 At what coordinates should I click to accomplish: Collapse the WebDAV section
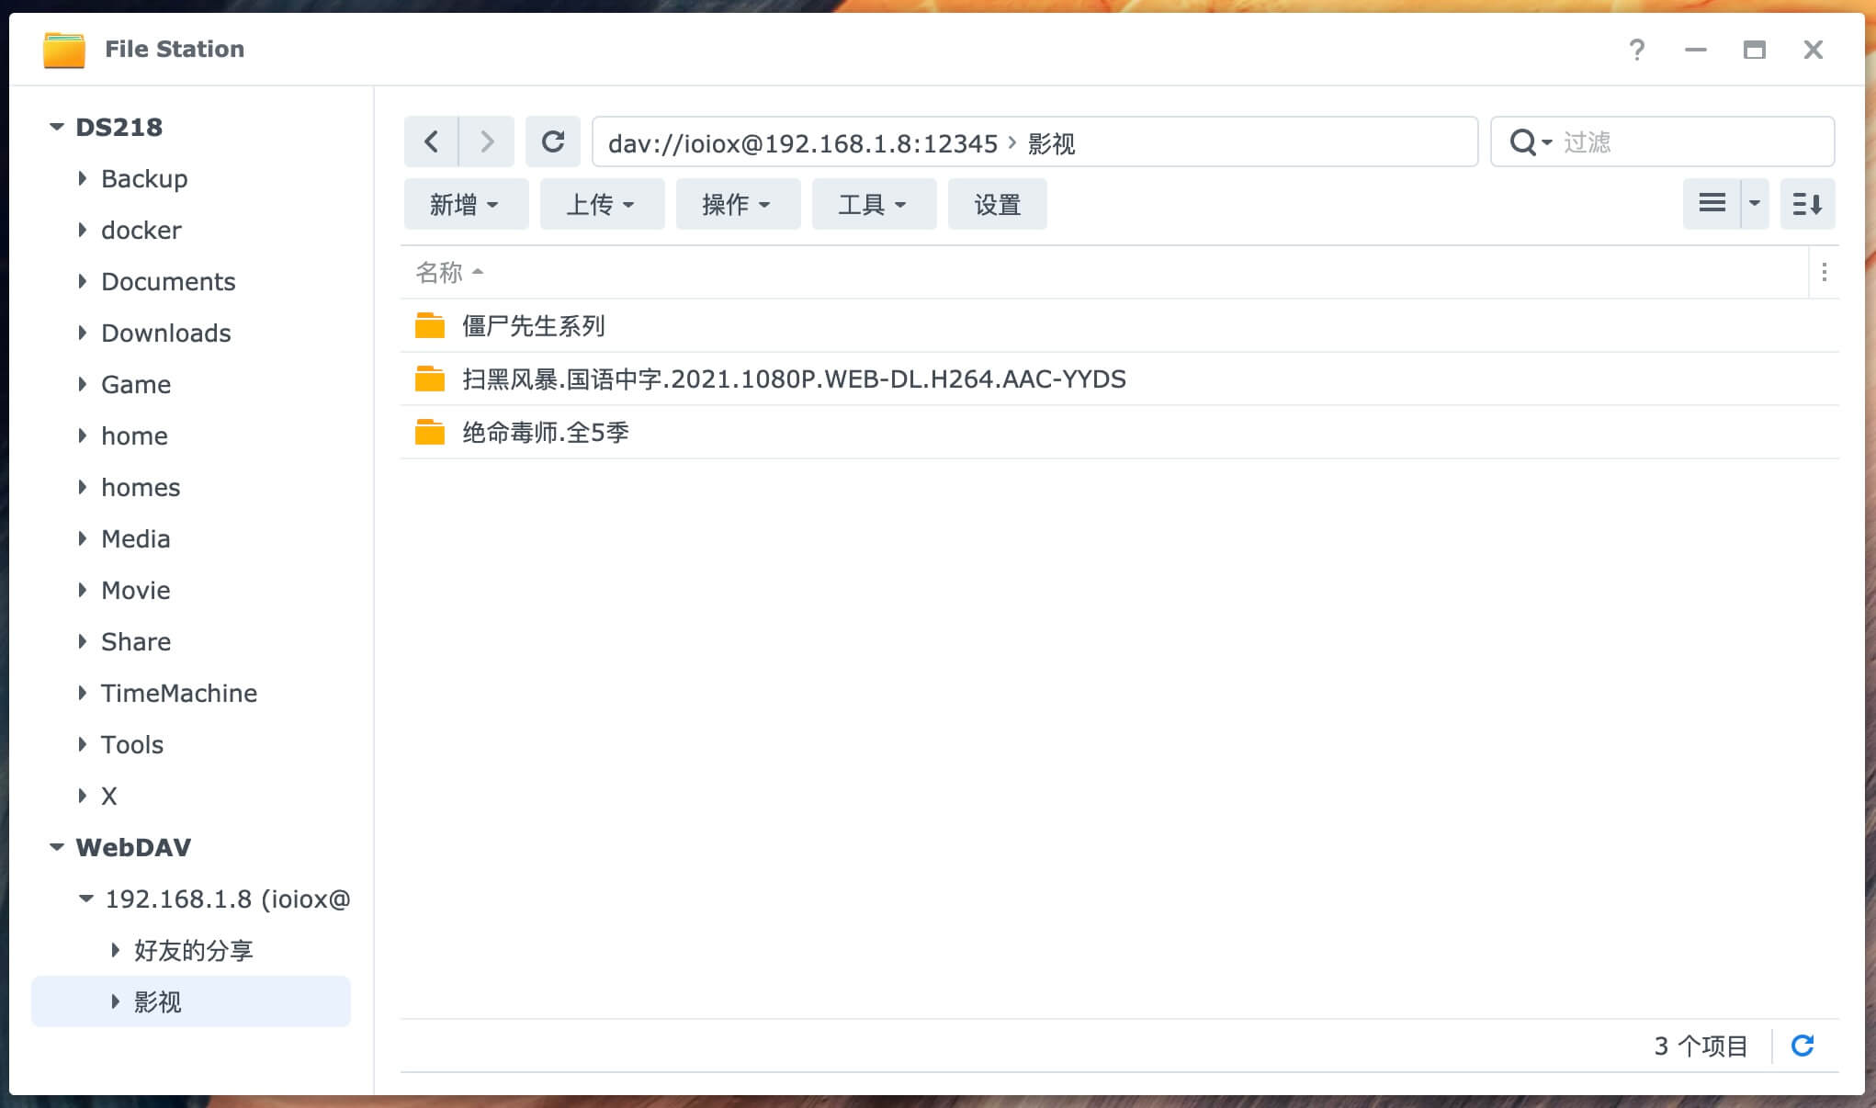[57, 847]
